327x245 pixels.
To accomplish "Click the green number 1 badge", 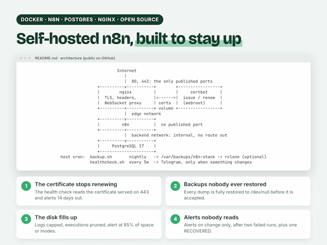I will point(26,186).
